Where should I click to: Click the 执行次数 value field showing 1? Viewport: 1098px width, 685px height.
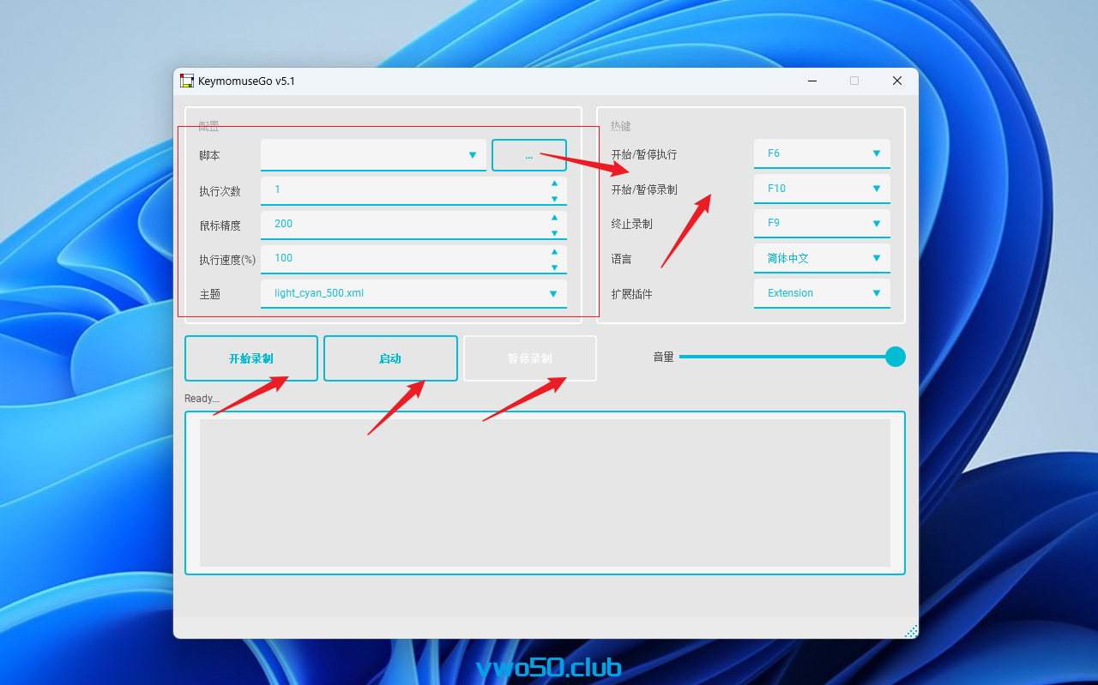point(403,190)
